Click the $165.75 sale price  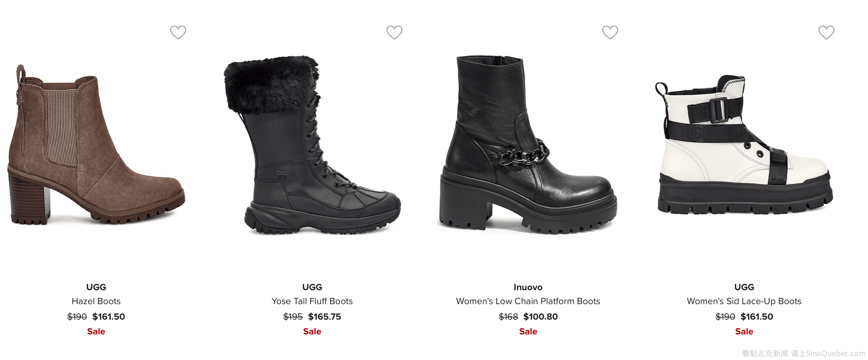(x=325, y=317)
